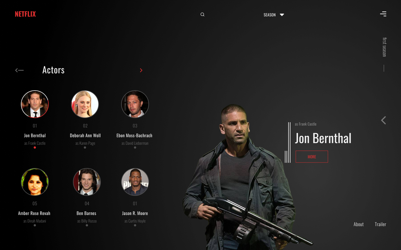Click 'as Billy Russo' role text
Screen dimensions: 401x250
coord(87,221)
